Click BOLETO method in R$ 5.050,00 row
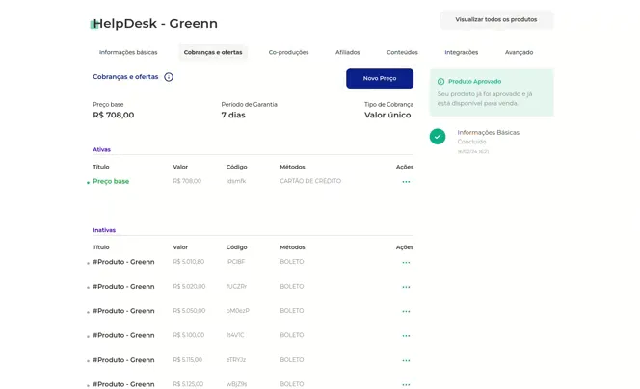 coord(292,311)
